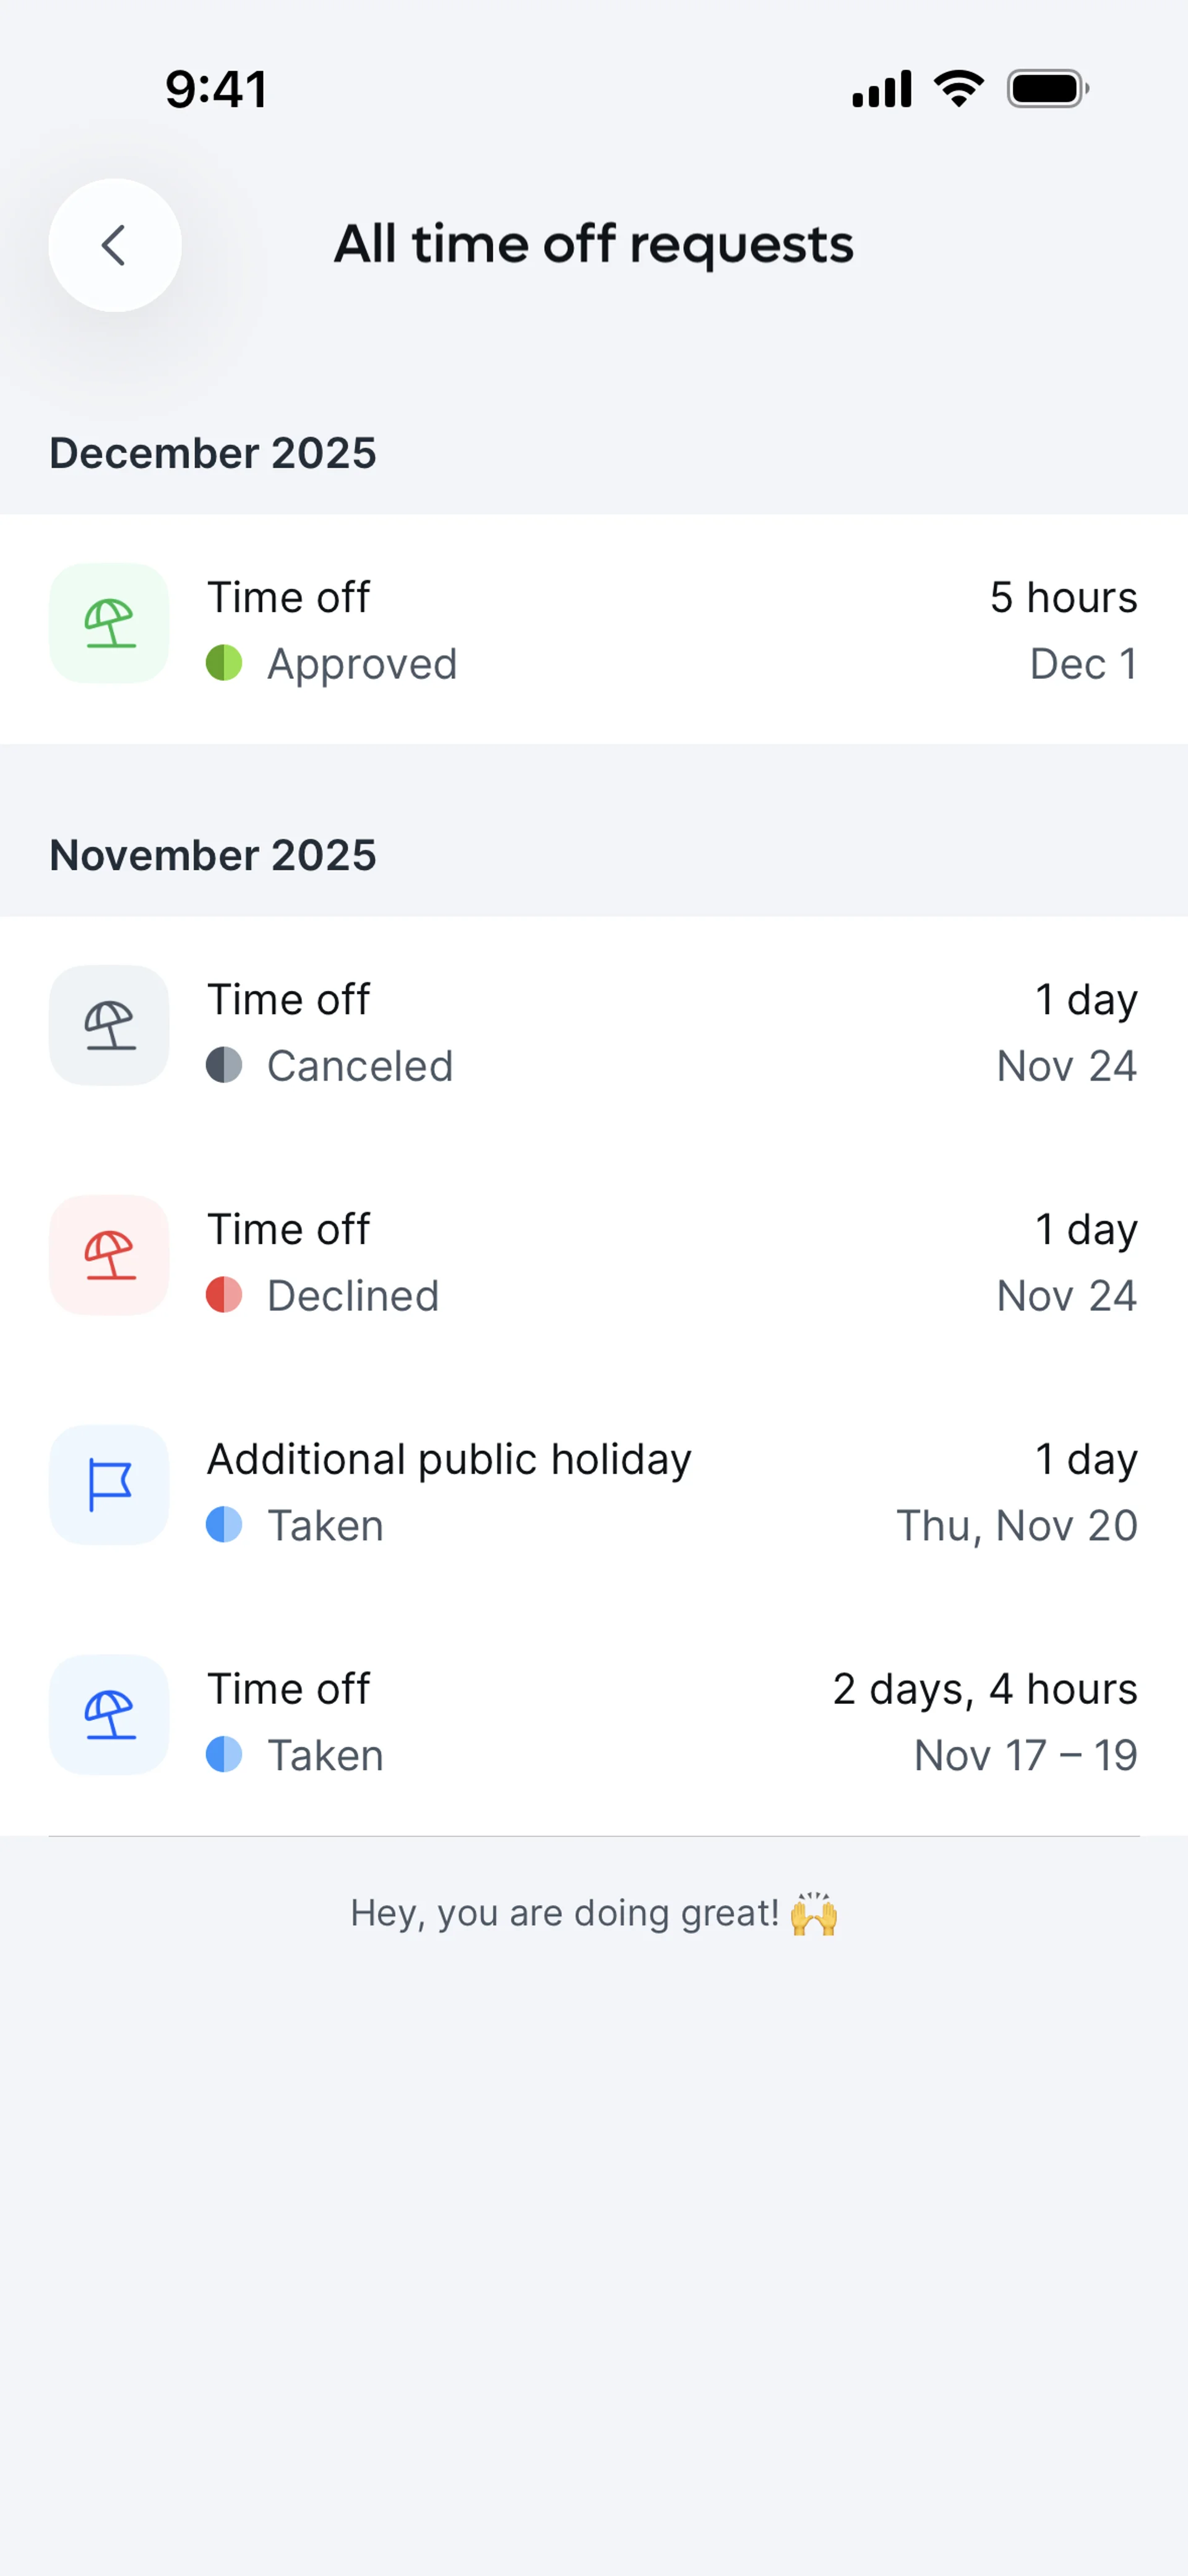Select the November 2025 section header
The image size is (1188, 2576).
coord(213,855)
